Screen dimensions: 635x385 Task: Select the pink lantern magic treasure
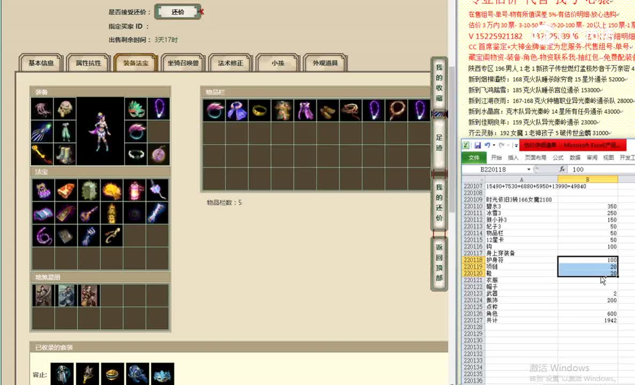point(135,190)
